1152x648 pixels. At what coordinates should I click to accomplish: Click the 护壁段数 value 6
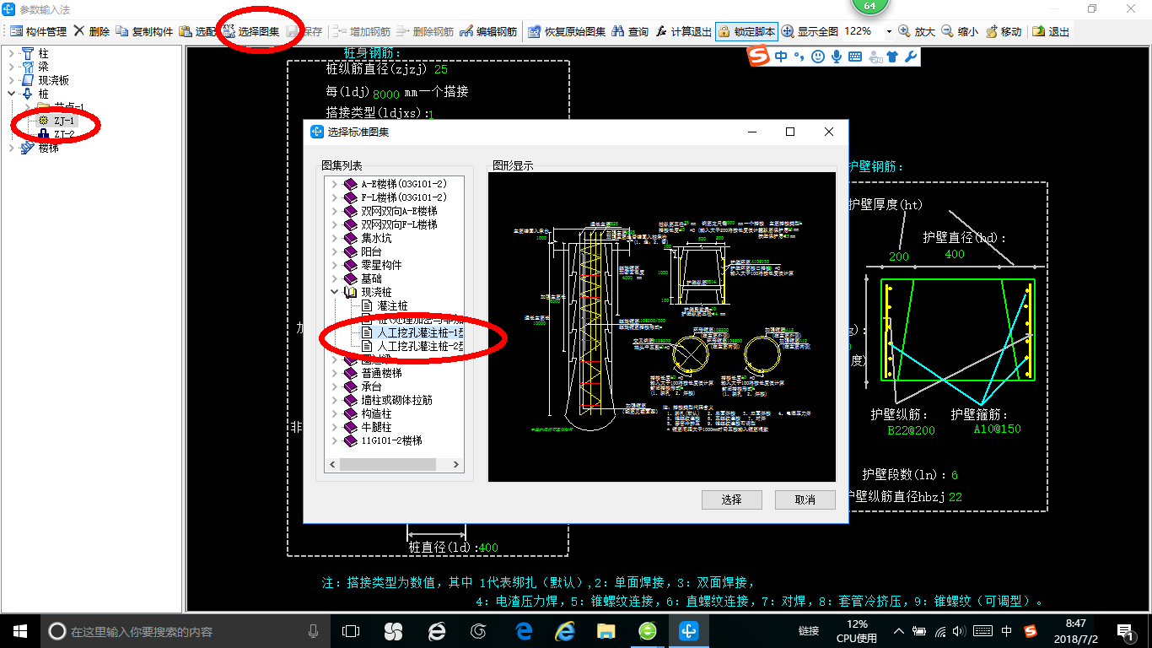click(x=955, y=475)
